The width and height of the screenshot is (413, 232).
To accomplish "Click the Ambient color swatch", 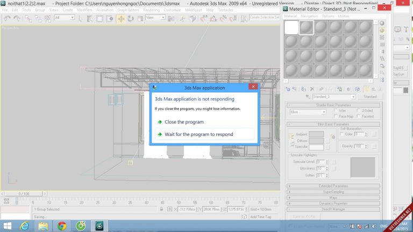I will pos(316,134).
